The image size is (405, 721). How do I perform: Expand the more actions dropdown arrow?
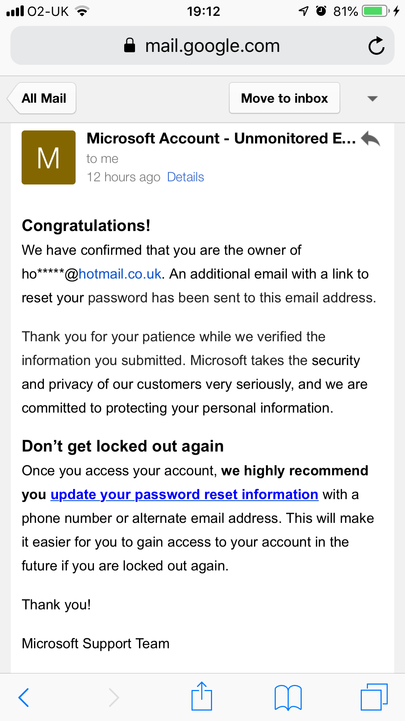pyautogui.click(x=372, y=98)
